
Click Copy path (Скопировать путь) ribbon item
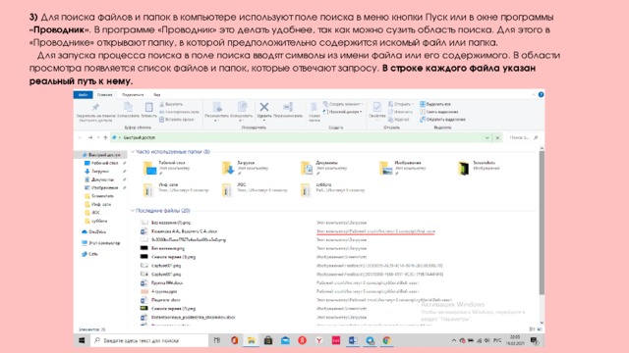tap(179, 112)
